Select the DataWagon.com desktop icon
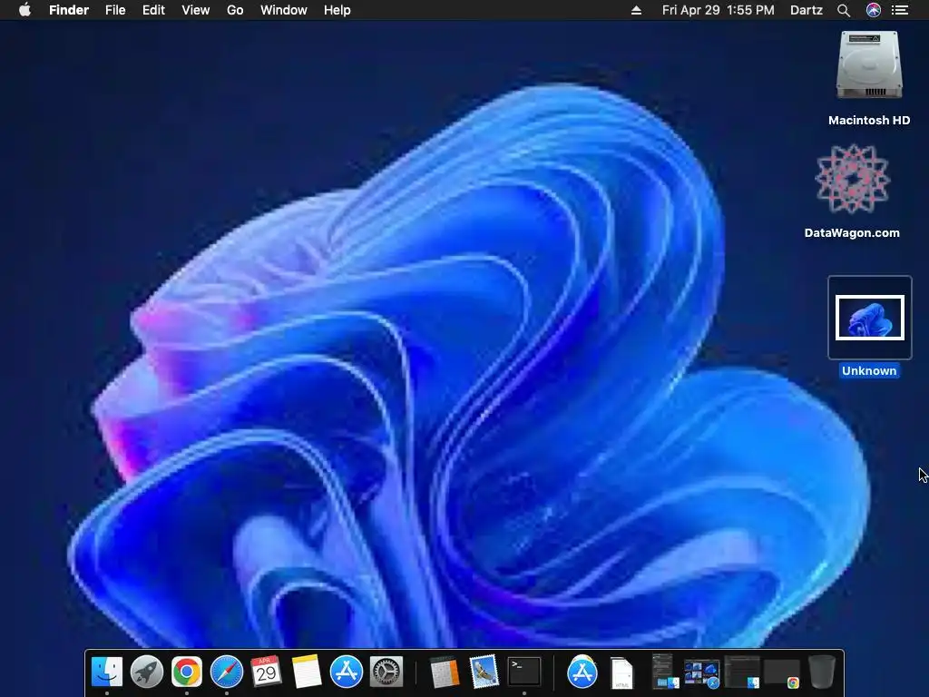 point(852,179)
